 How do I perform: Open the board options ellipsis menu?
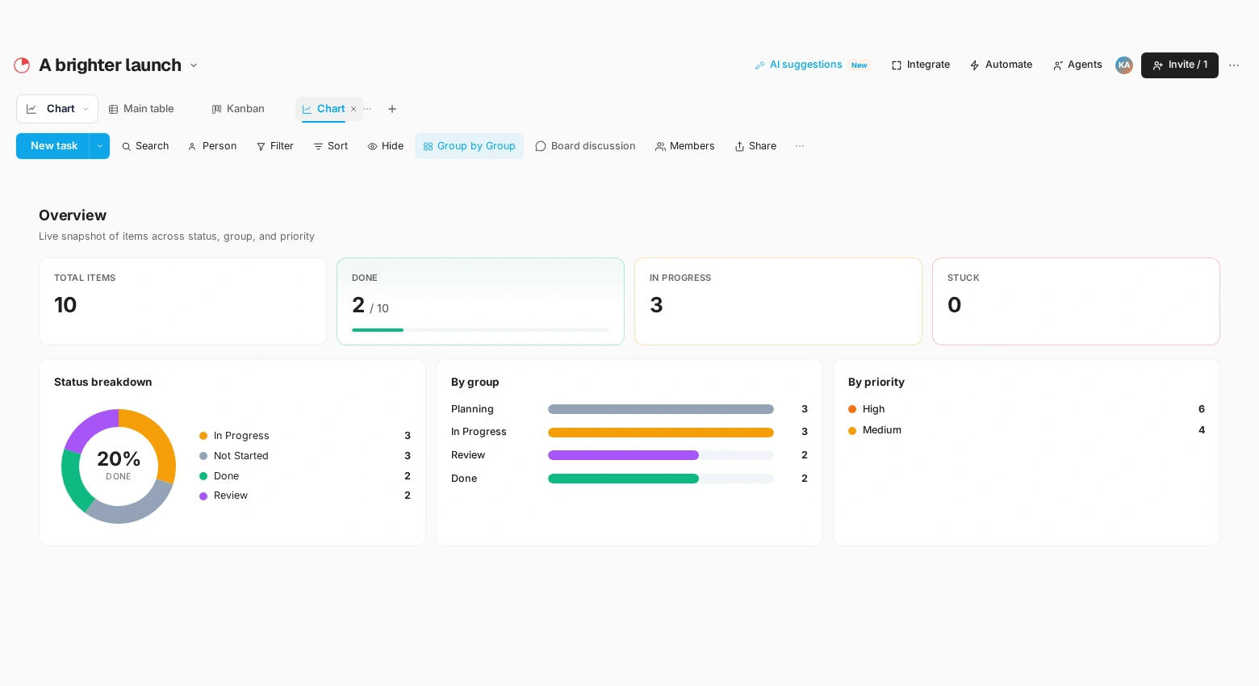pos(1234,65)
